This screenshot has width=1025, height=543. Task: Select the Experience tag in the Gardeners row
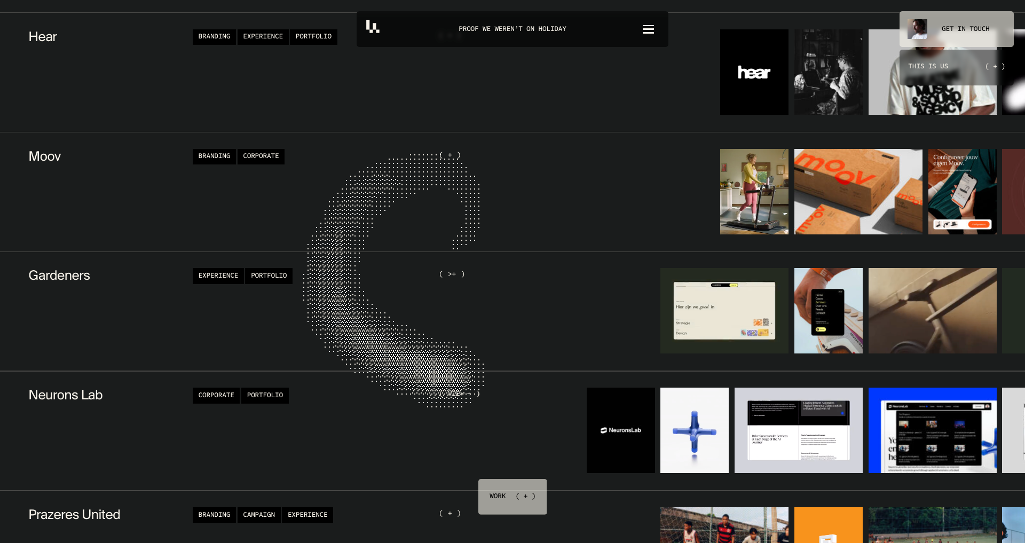[218, 276]
